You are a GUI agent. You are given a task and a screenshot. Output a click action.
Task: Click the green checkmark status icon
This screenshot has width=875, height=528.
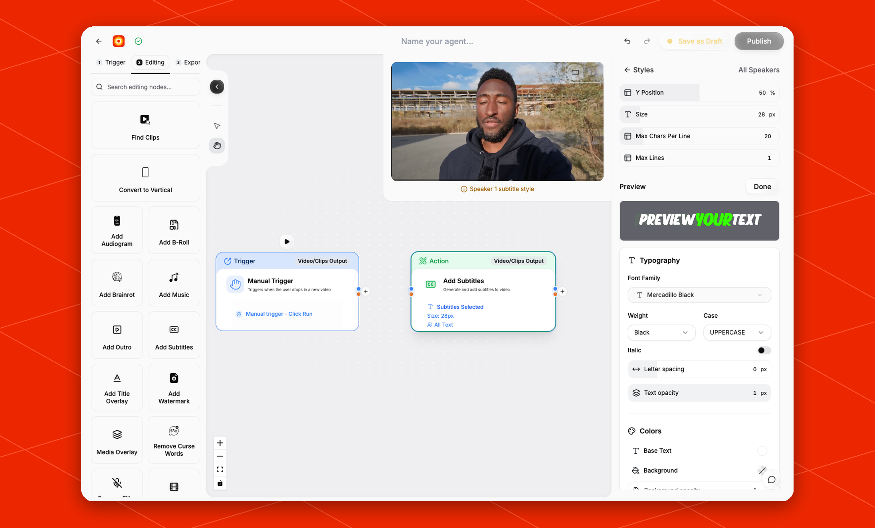click(x=139, y=41)
